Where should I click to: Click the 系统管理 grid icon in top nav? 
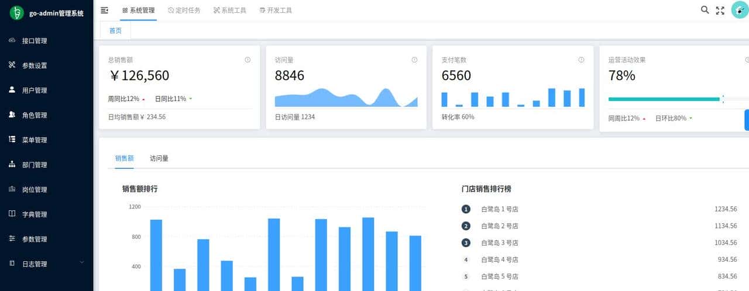coord(125,10)
